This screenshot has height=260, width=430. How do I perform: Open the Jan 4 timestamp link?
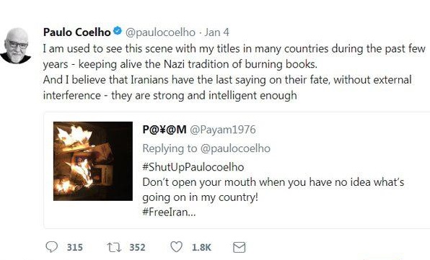(x=216, y=32)
